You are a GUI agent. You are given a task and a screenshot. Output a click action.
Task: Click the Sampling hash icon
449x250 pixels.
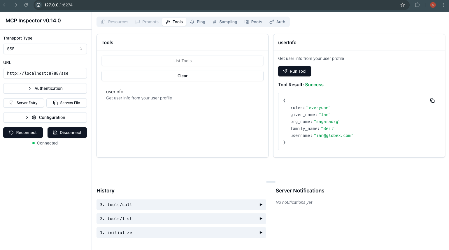point(215,22)
